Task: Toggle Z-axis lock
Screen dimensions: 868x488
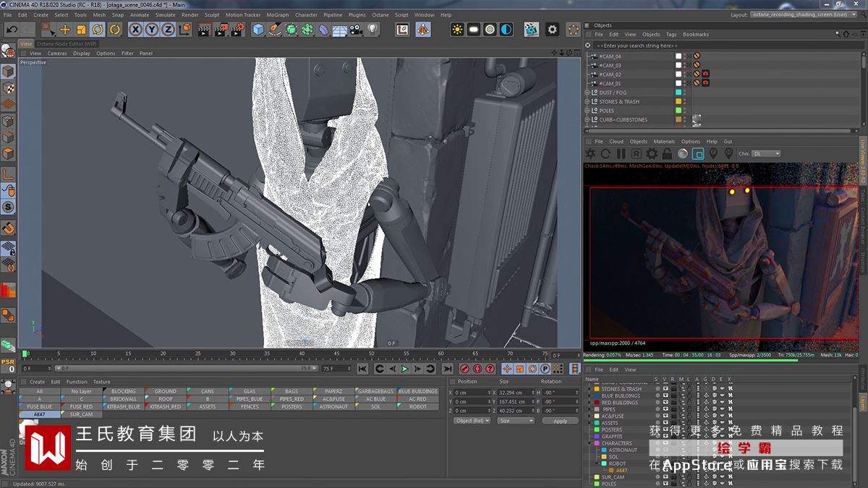Action: point(168,30)
